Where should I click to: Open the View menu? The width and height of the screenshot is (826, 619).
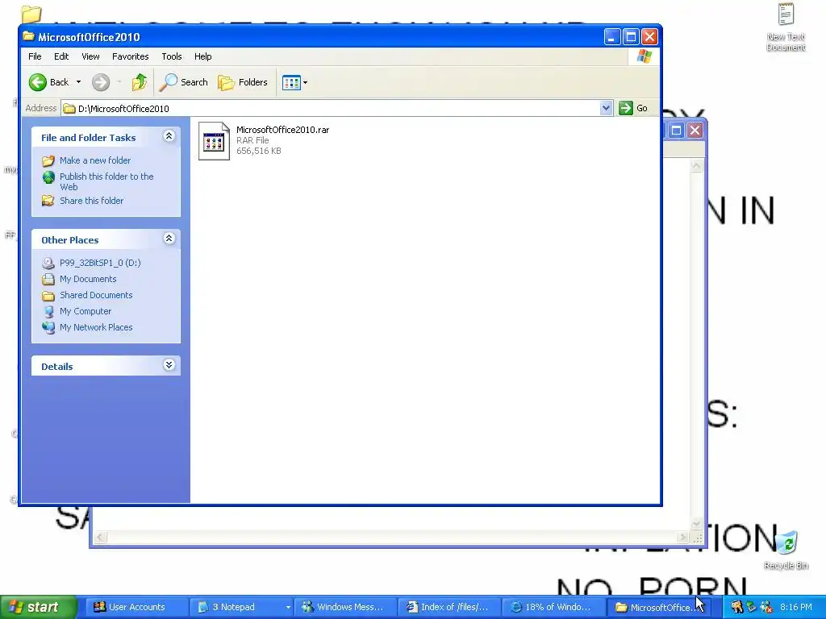(x=90, y=56)
